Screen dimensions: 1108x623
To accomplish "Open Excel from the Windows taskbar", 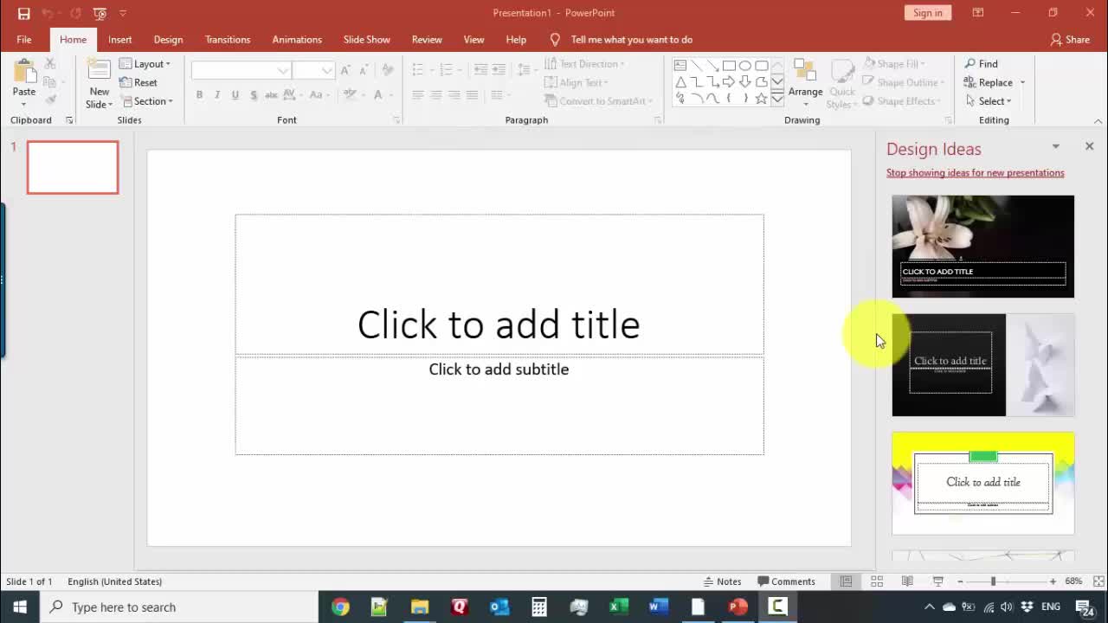I will [x=618, y=607].
